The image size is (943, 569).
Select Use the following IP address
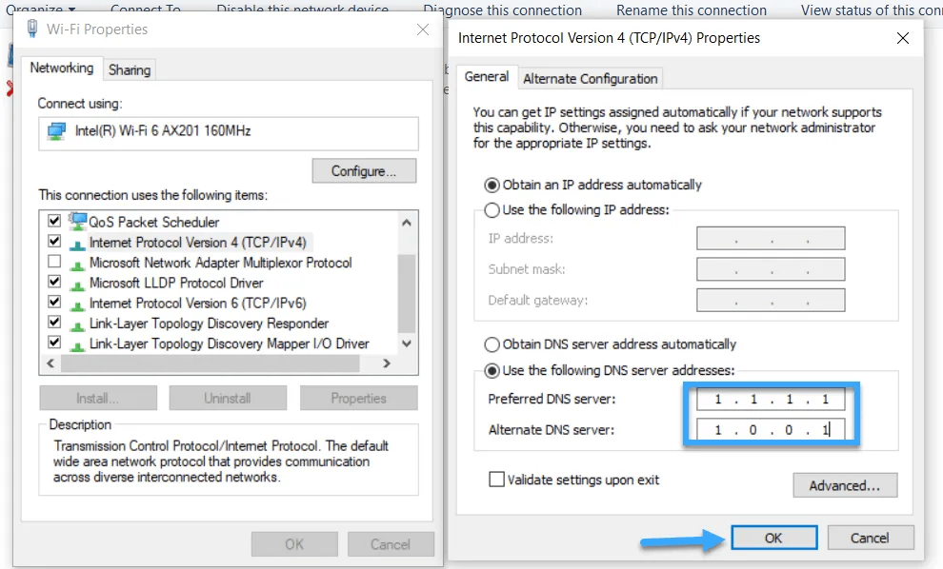coord(492,210)
